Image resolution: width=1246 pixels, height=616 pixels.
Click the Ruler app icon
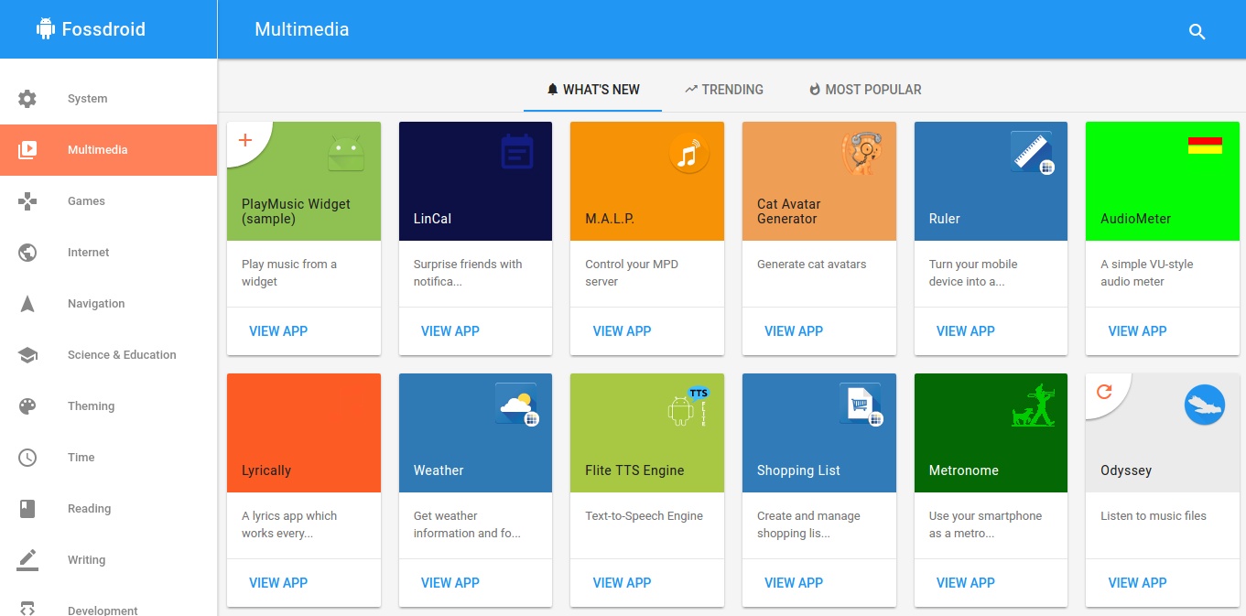point(1033,152)
